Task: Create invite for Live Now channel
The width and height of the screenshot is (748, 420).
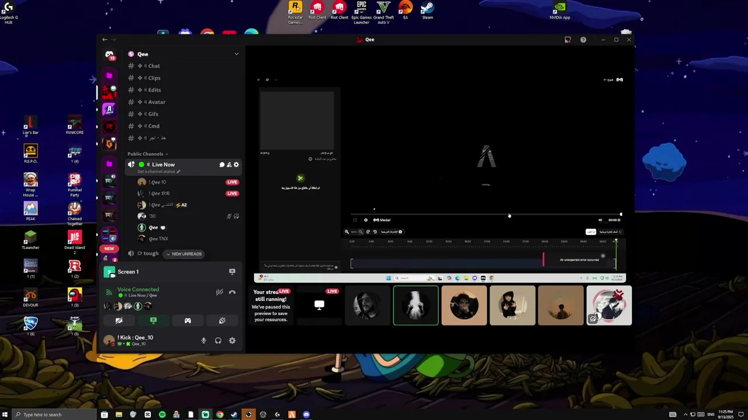Action: click(x=229, y=164)
